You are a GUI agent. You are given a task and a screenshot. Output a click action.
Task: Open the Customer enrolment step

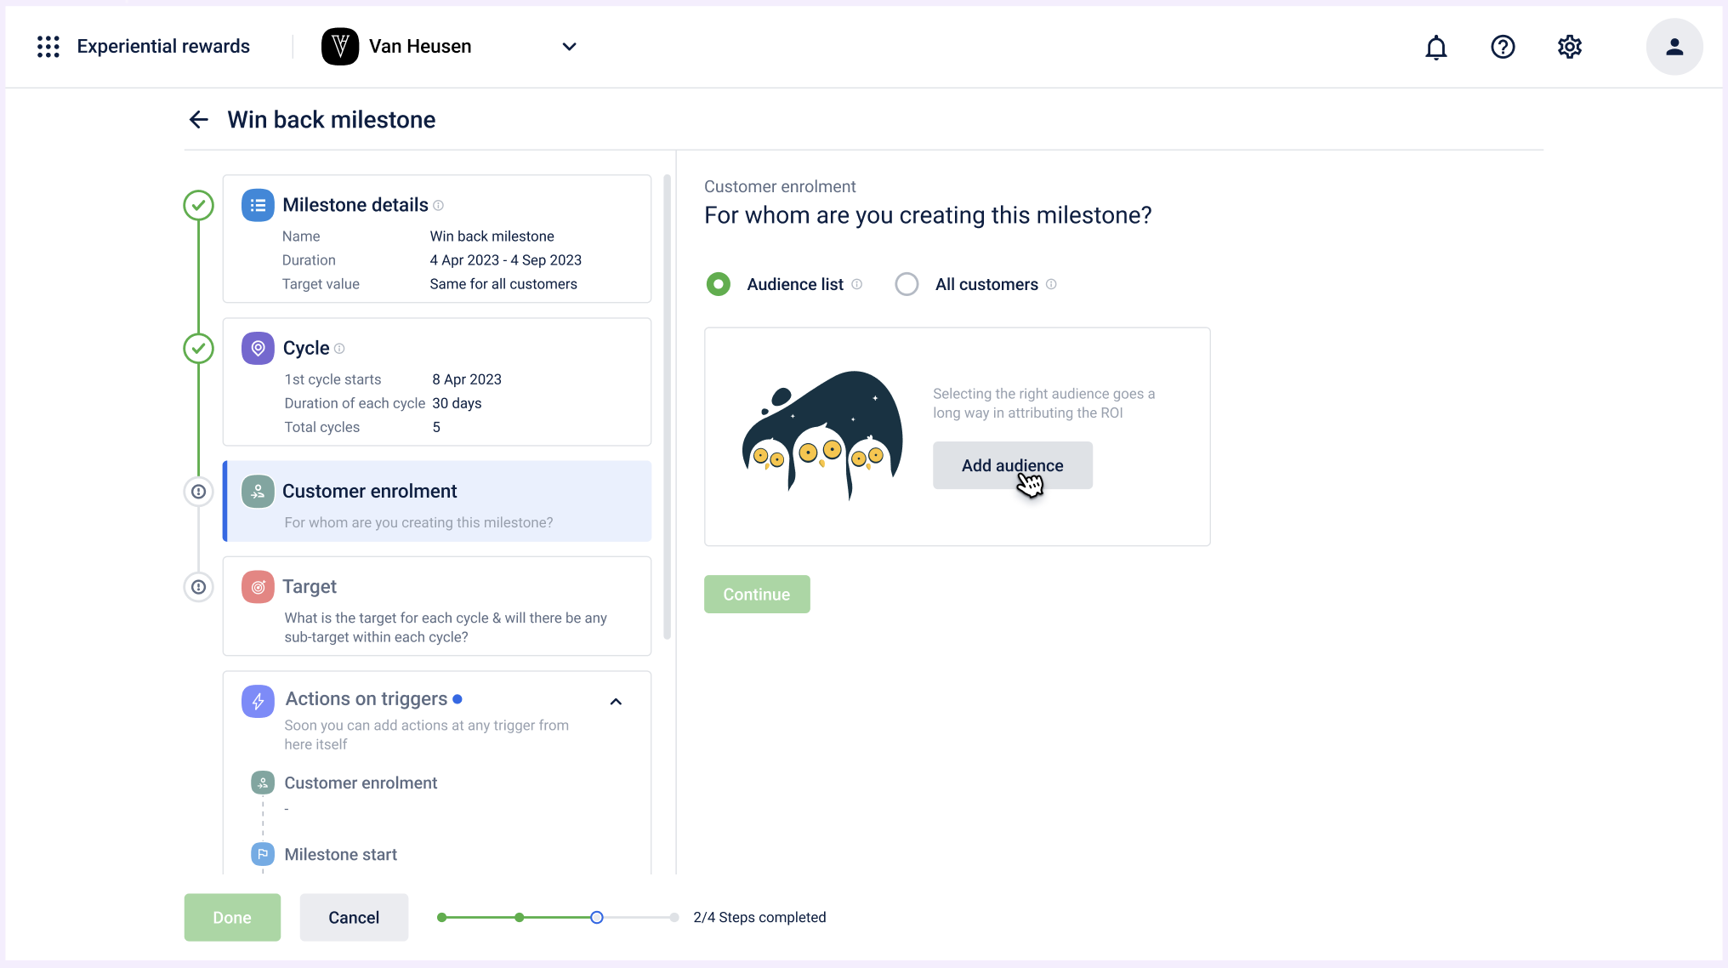coord(437,502)
